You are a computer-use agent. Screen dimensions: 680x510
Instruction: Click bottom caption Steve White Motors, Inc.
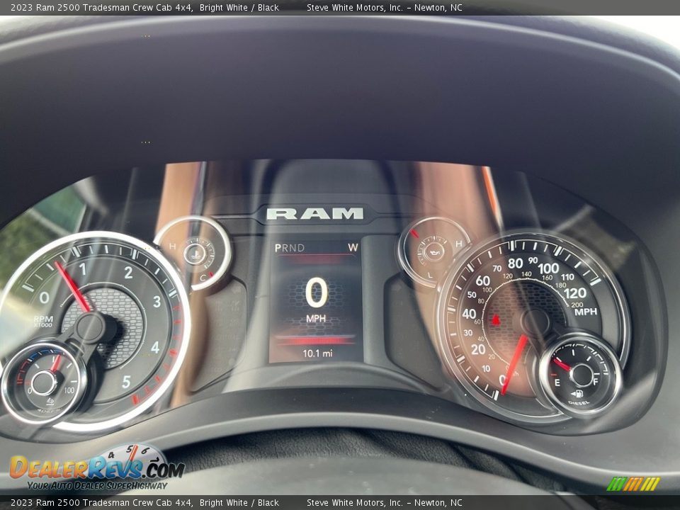(355, 503)
